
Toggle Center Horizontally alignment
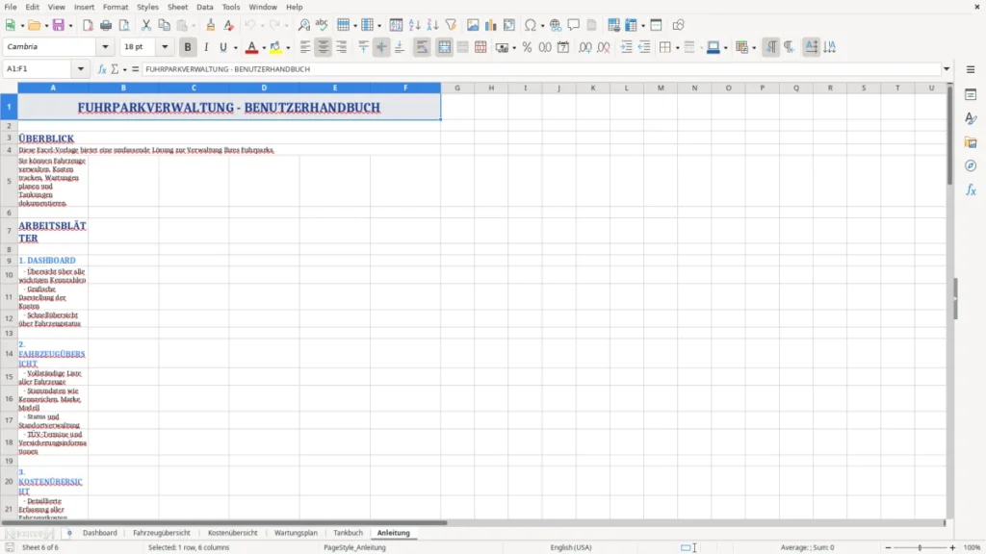pos(324,47)
